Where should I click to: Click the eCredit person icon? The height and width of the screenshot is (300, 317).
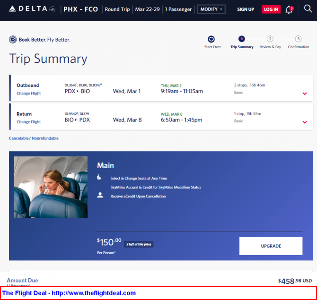point(100,195)
